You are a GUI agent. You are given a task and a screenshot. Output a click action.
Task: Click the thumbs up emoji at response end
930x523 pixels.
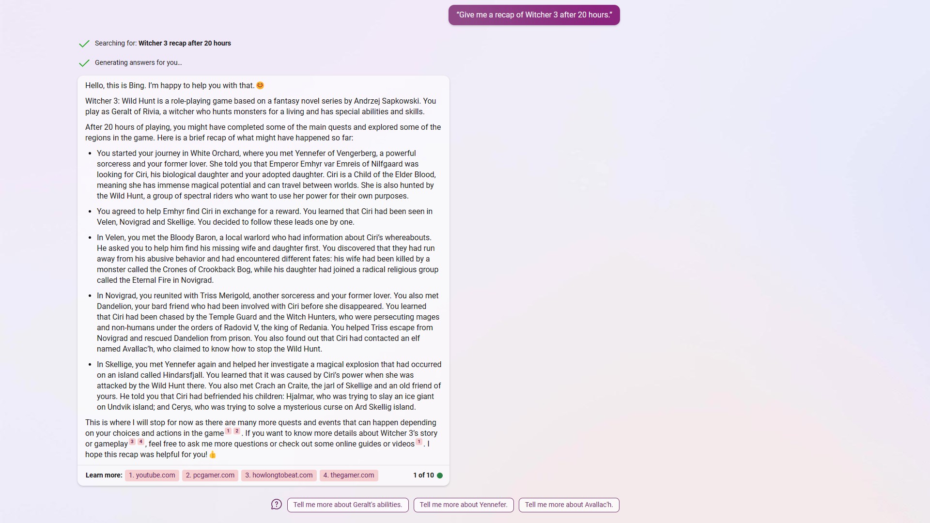point(212,454)
